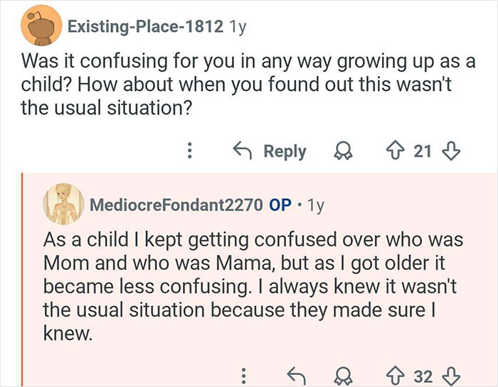Open Existing-Place-1812's avatar picture
Screen dimensions: 498x387
[x=39, y=28]
